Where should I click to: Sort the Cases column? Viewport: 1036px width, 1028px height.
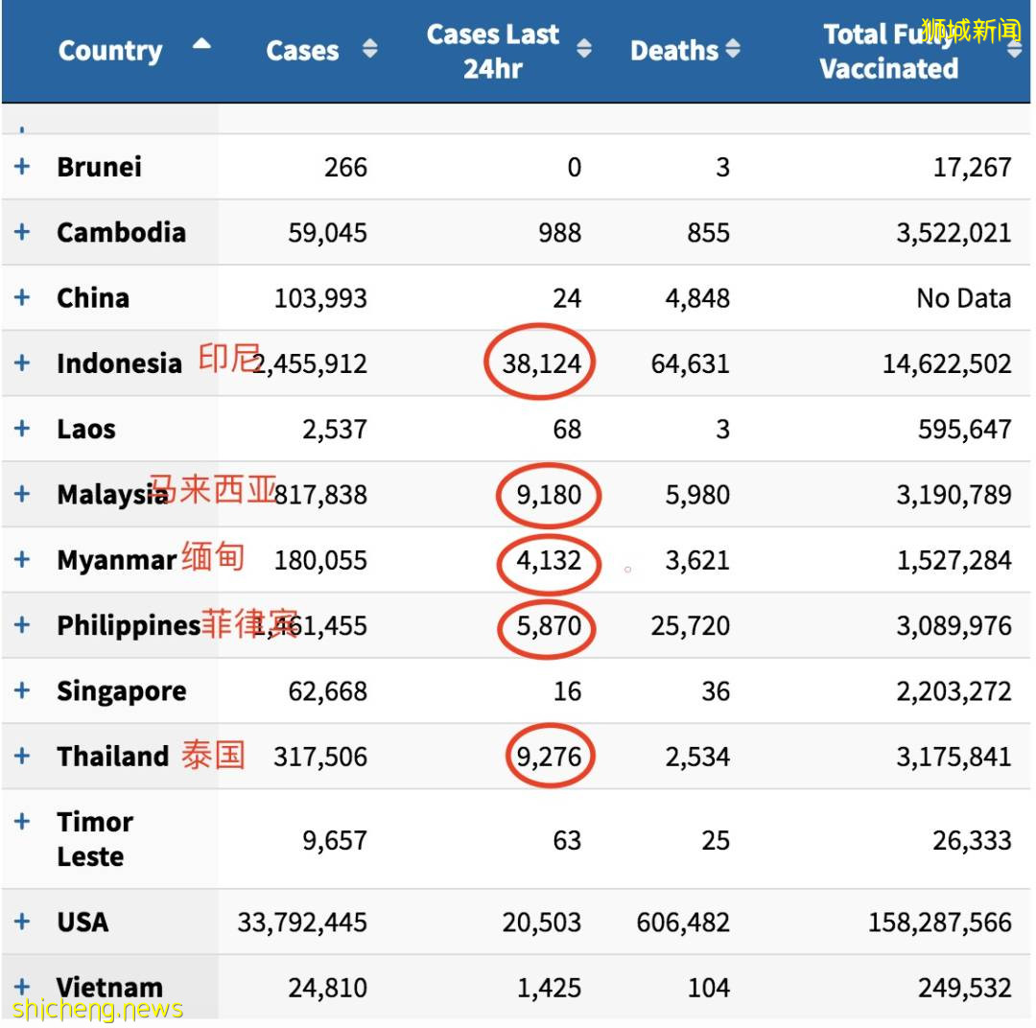(x=369, y=50)
